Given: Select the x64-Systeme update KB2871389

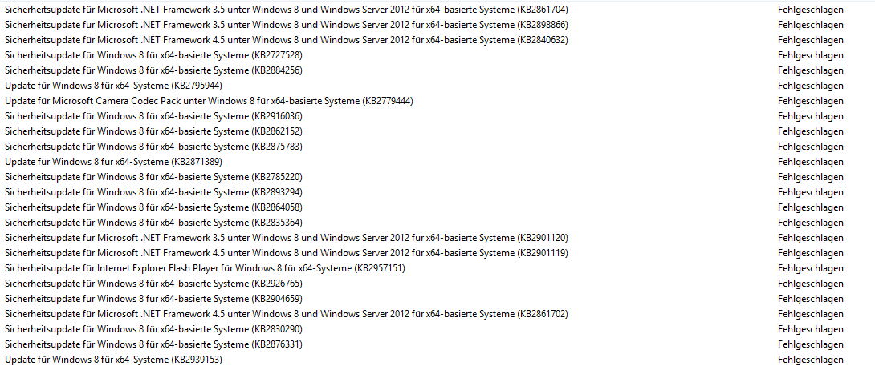Looking at the screenshot, I should (113, 162).
